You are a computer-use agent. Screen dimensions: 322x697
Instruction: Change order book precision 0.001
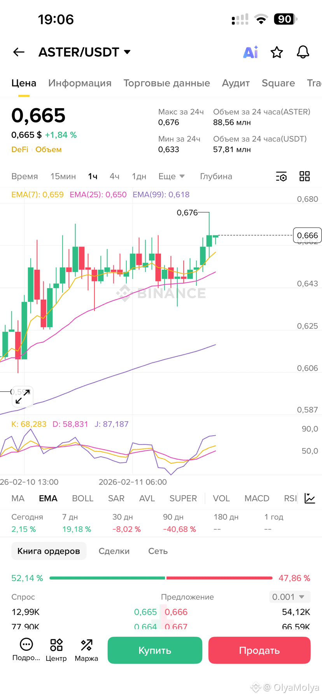[290, 597]
